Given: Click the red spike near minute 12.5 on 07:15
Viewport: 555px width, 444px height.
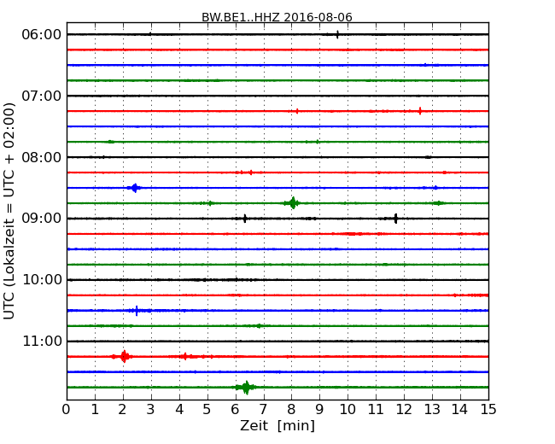Looking at the screenshot, I should pos(420,111).
